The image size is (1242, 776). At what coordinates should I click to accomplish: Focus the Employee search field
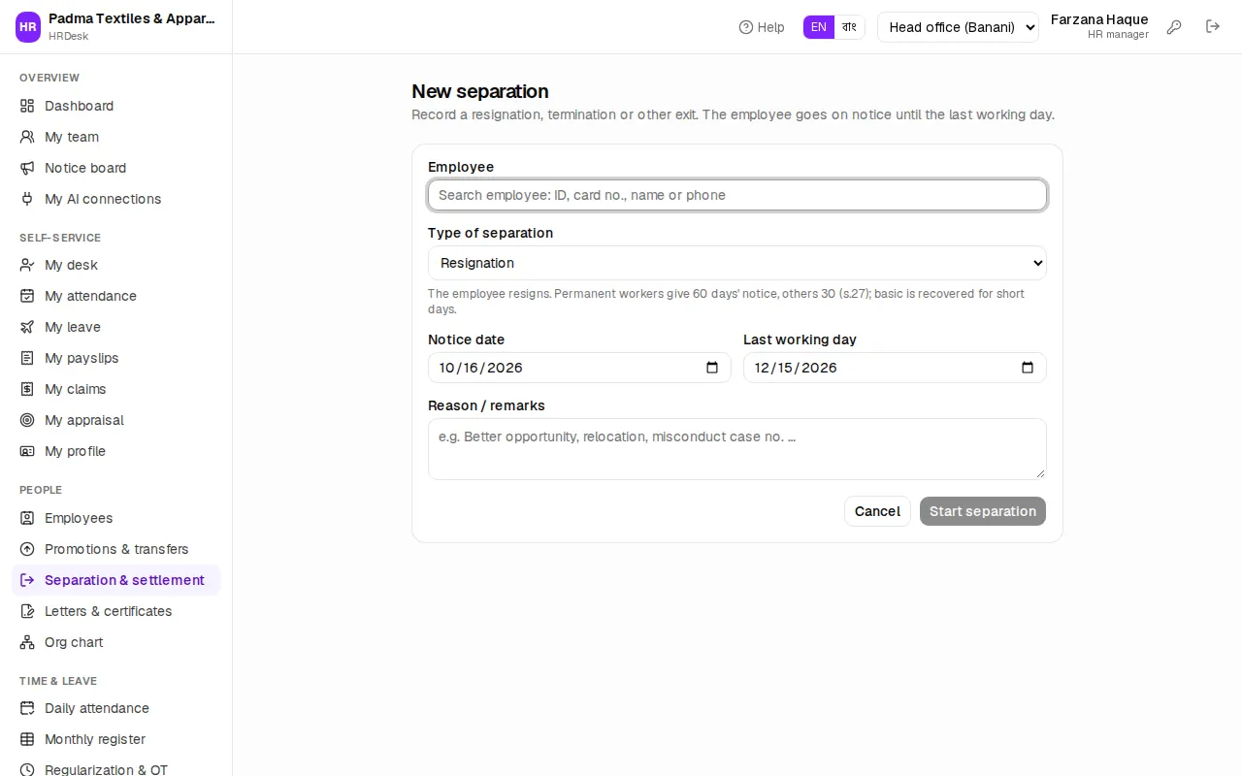(x=737, y=195)
